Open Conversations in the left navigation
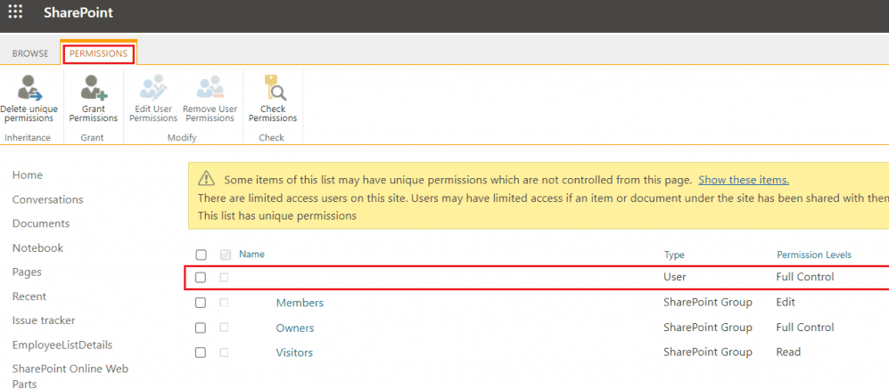Viewport: 889px width, 389px height. (x=47, y=199)
